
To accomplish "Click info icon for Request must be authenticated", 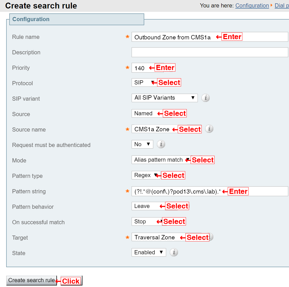I will 161,144.
